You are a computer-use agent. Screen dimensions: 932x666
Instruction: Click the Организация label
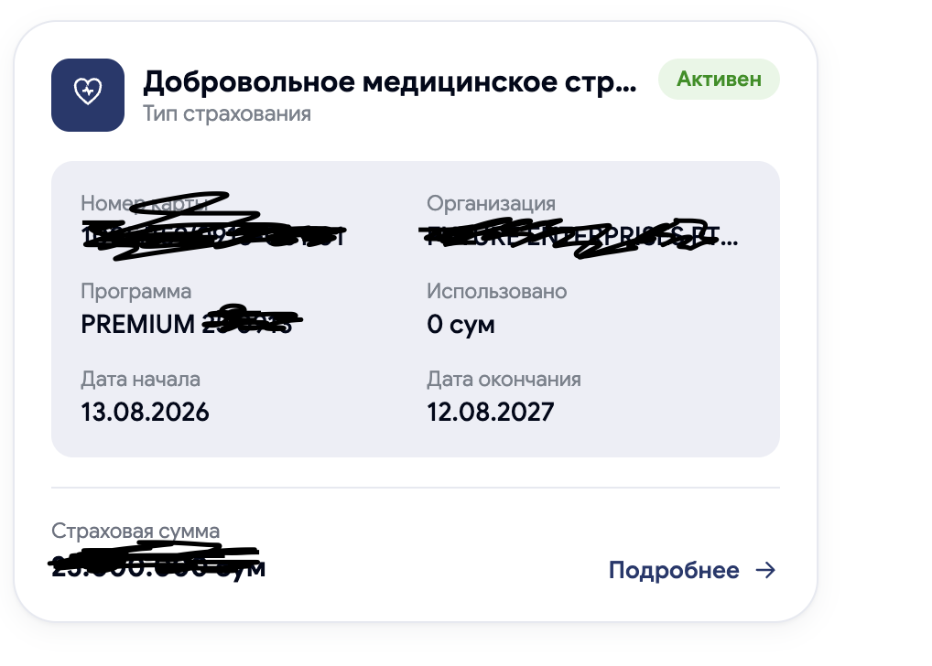point(491,203)
